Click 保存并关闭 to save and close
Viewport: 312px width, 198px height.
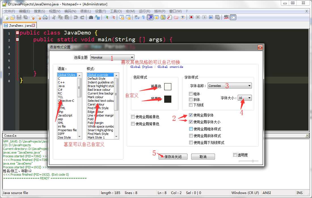point(173,157)
